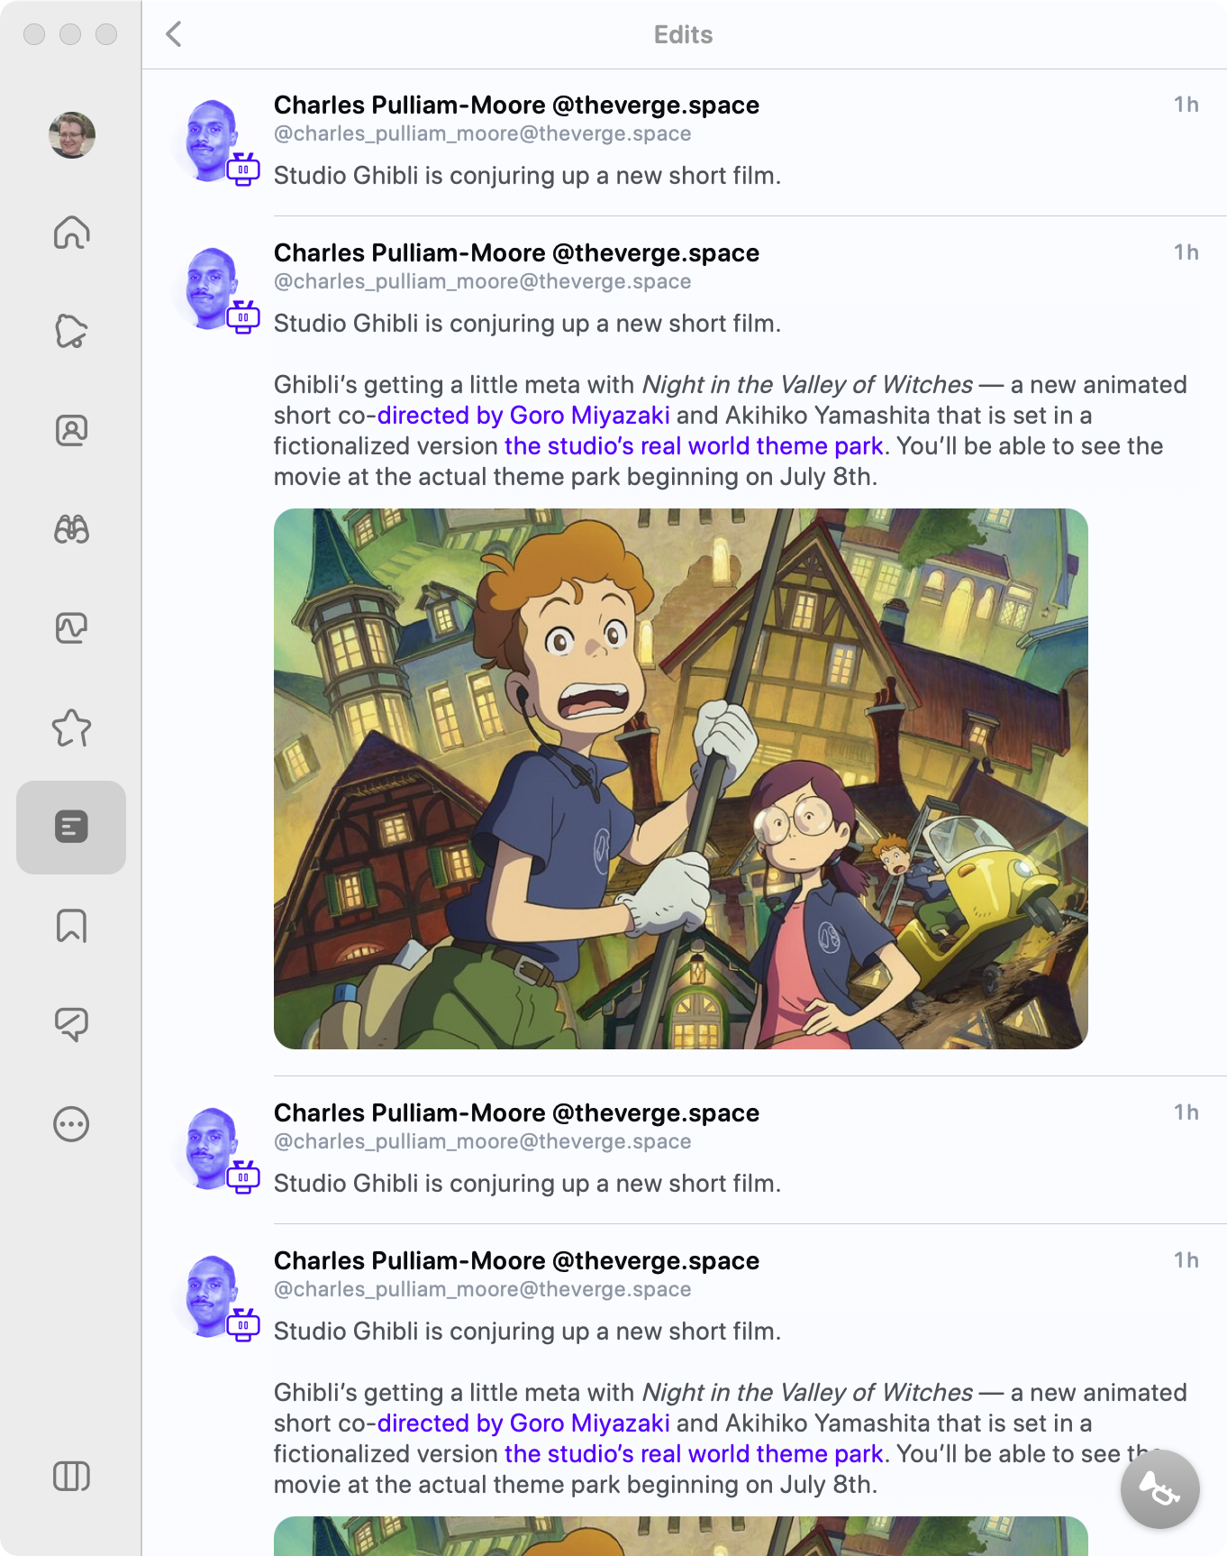Open the first Charles Pulliam-Moore edit entry

[x=685, y=142]
